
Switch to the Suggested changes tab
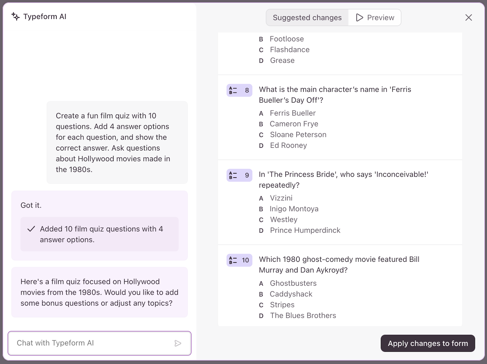[x=307, y=18]
